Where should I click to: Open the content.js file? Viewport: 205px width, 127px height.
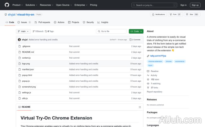[26, 58]
